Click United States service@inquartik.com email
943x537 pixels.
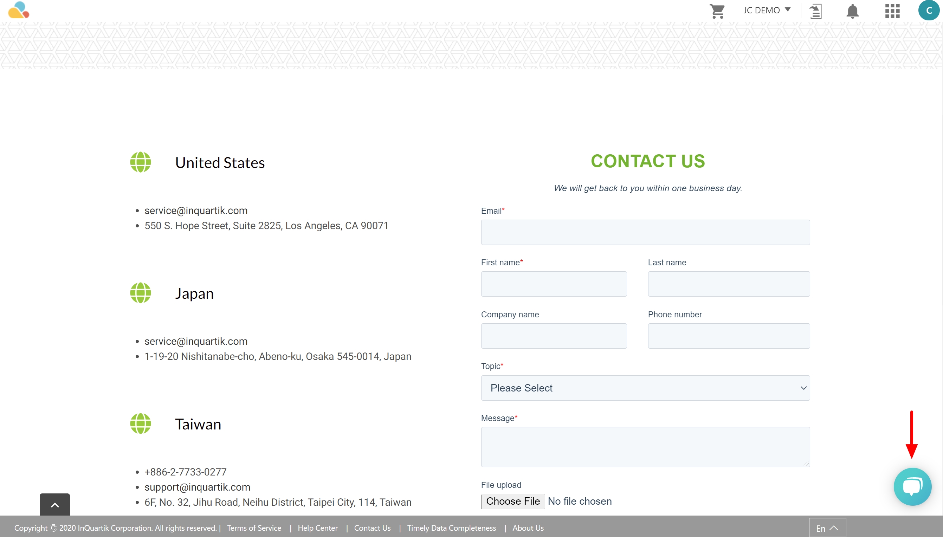196,211
